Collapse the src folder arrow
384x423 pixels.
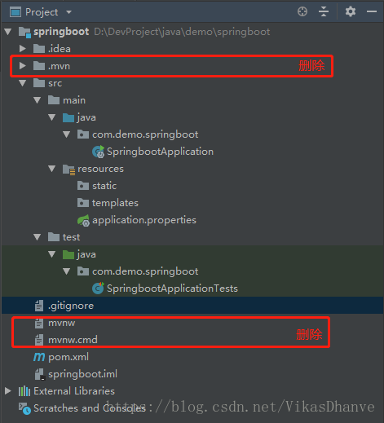coord(23,83)
